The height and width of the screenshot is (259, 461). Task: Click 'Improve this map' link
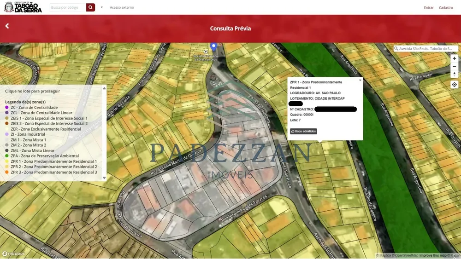(433, 255)
